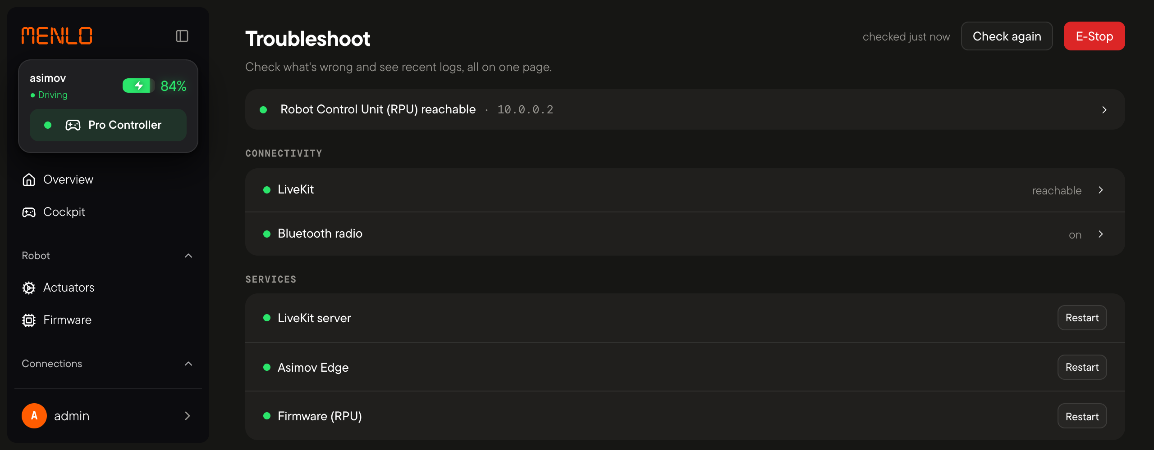Hit the red E-Stop button
Viewport: 1154px width, 450px height.
[x=1094, y=36]
